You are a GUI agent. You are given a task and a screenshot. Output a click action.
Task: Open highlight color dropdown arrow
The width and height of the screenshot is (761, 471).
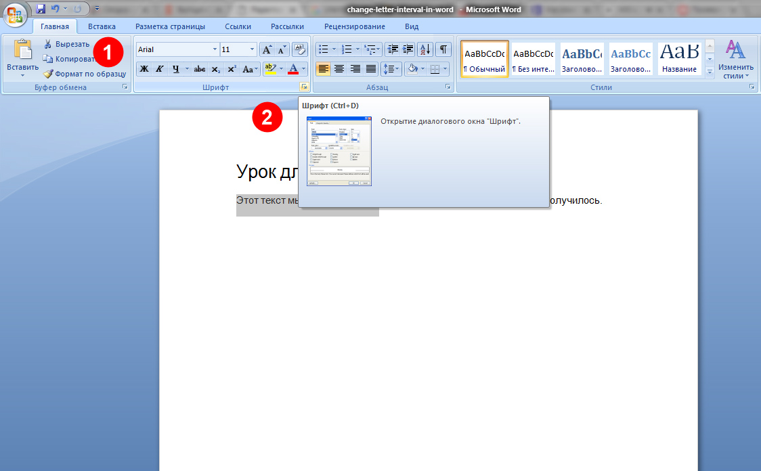click(x=281, y=69)
